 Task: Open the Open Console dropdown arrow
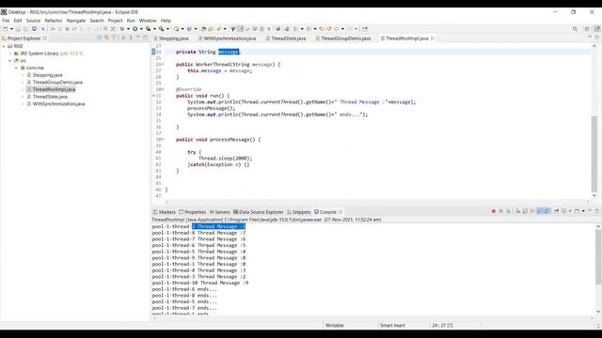point(583,211)
